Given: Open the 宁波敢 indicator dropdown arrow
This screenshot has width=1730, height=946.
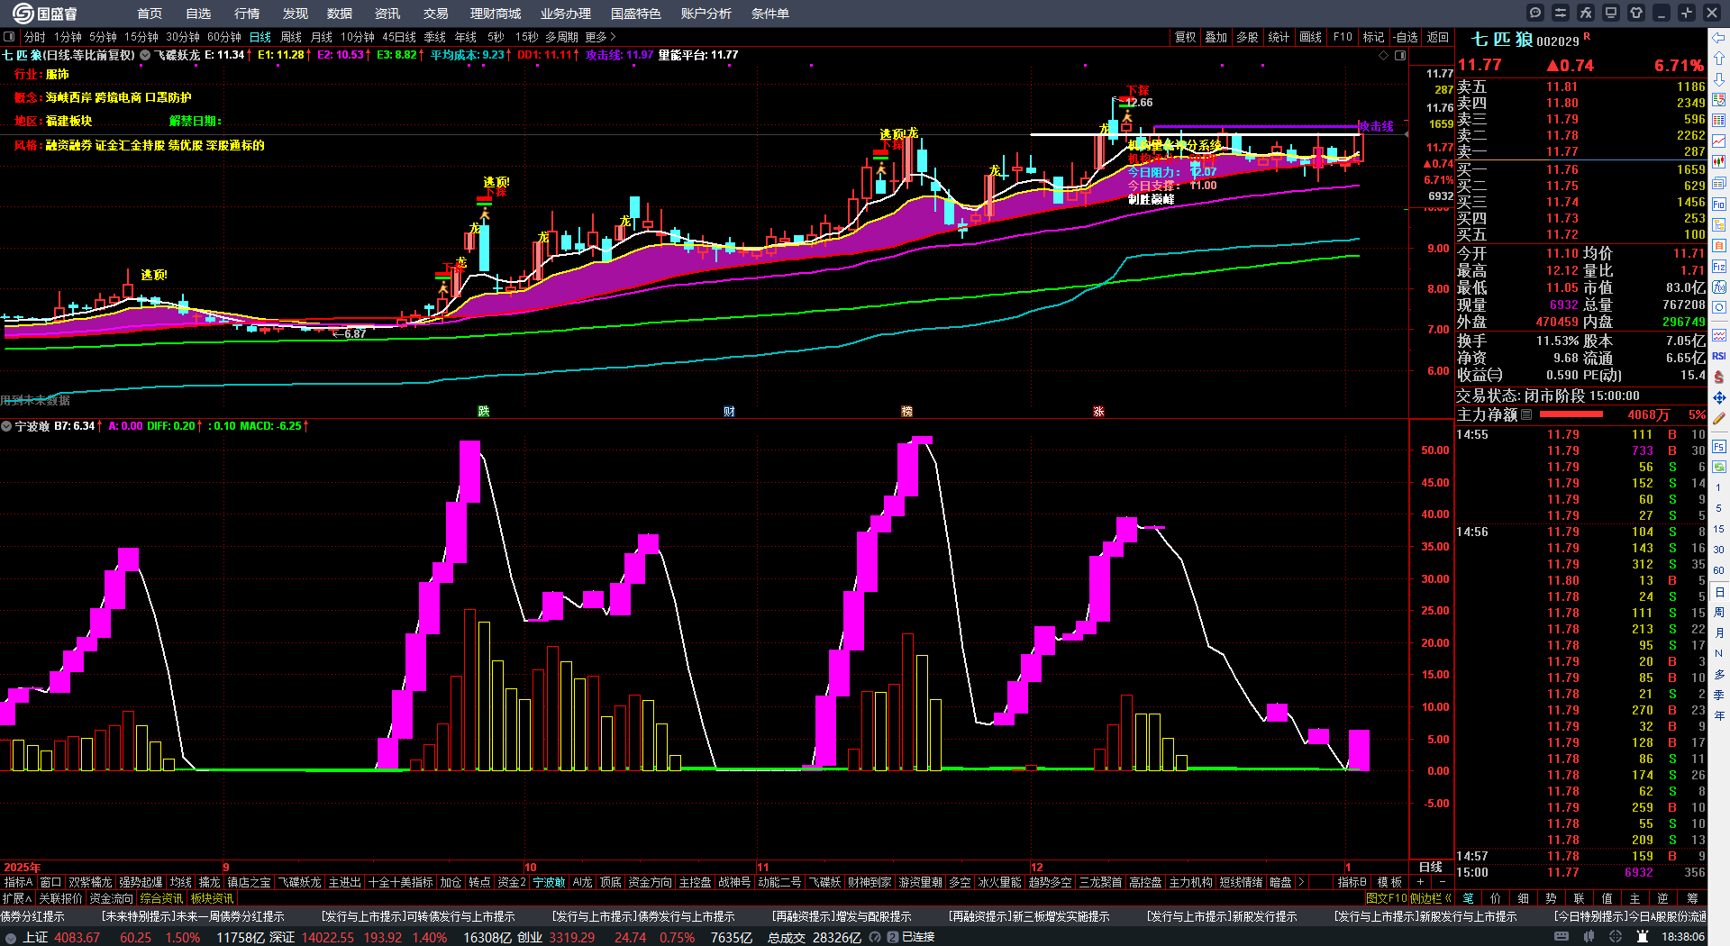Looking at the screenshot, I should pos(6,426).
